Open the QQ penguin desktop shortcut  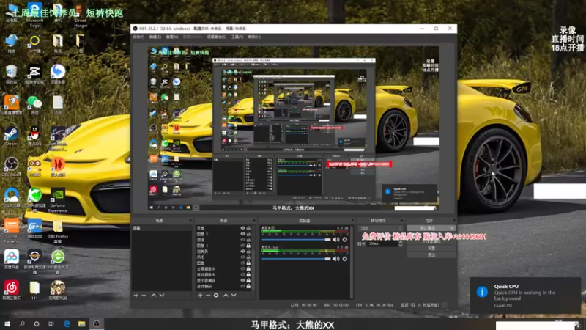click(34, 136)
